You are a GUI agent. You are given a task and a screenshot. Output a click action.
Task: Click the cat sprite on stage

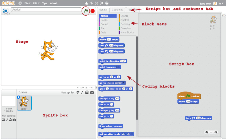click(48, 50)
